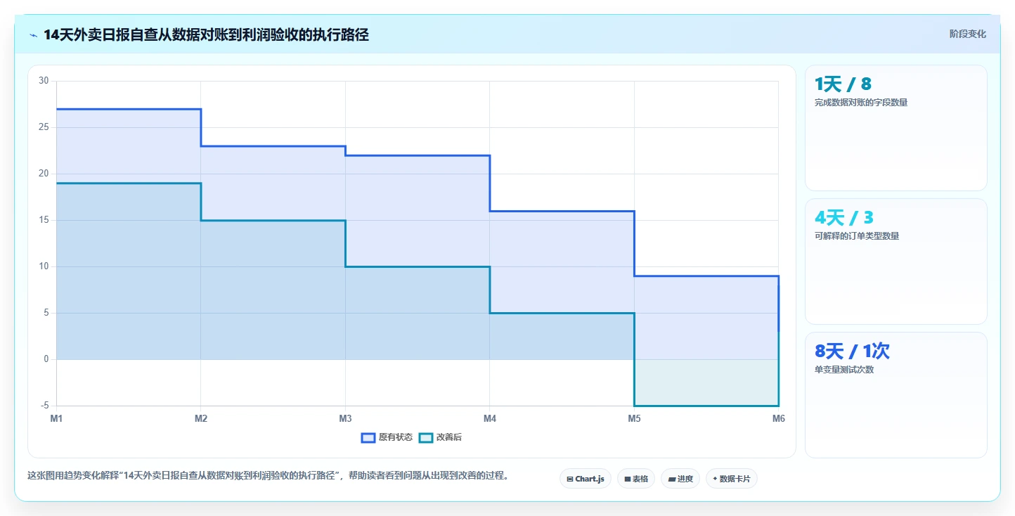Click the y-axis value 20

coord(44,174)
